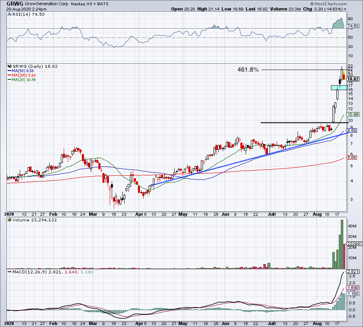Select the blue MA(50) legend line swatch
This screenshot has width=363, height=327.
coord(10,71)
